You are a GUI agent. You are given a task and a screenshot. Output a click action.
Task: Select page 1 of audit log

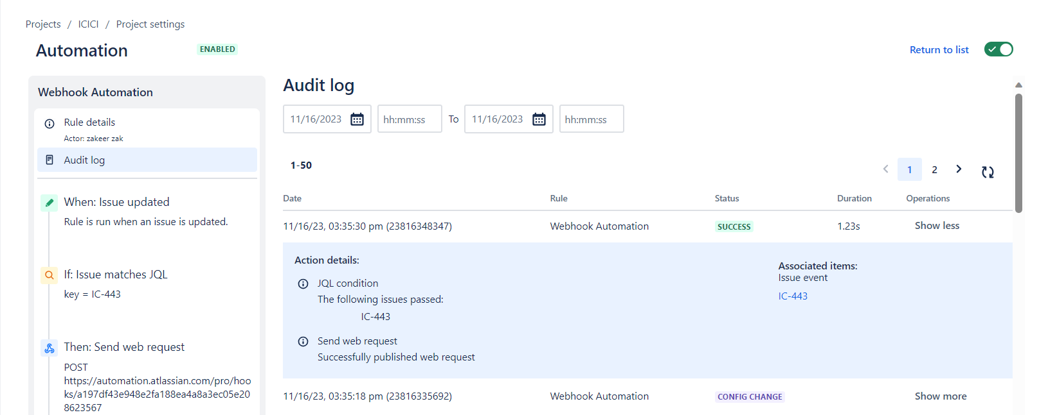click(909, 169)
